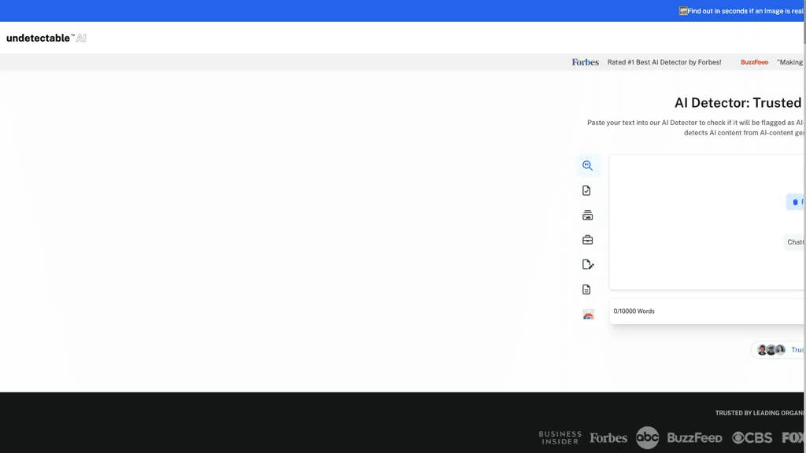
Task: Click the briefcase icon in sidebar
Action: 587,240
